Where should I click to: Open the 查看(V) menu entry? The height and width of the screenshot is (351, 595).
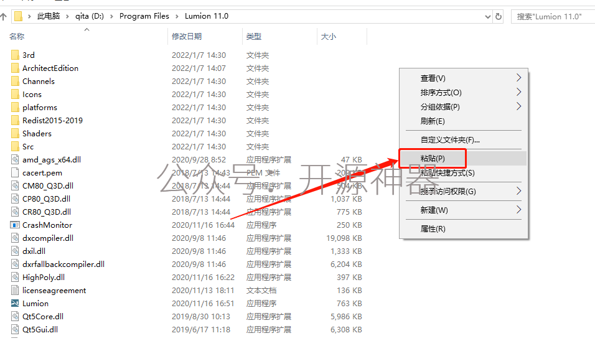pyautogui.click(x=463, y=78)
